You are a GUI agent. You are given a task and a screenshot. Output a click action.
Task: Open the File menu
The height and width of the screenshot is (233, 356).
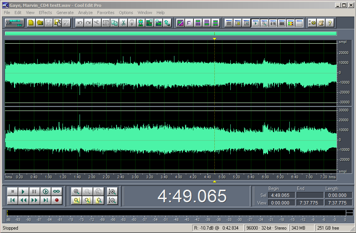point(7,13)
